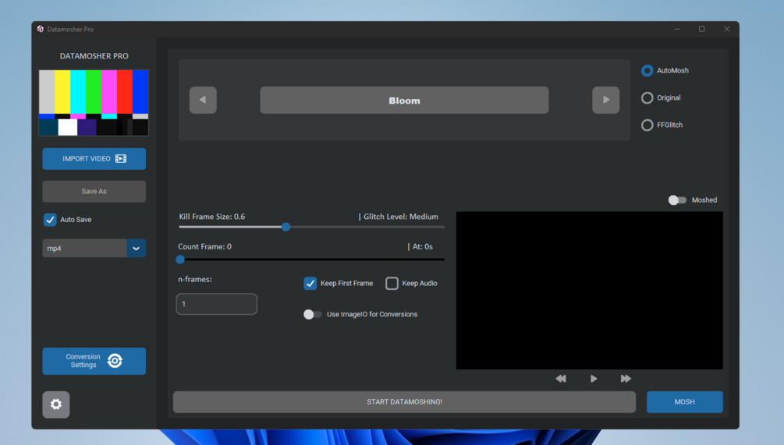The image size is (784, 445).
Task: Minimize the Datamosher Pro window
Action: click(x=677, y=29)
